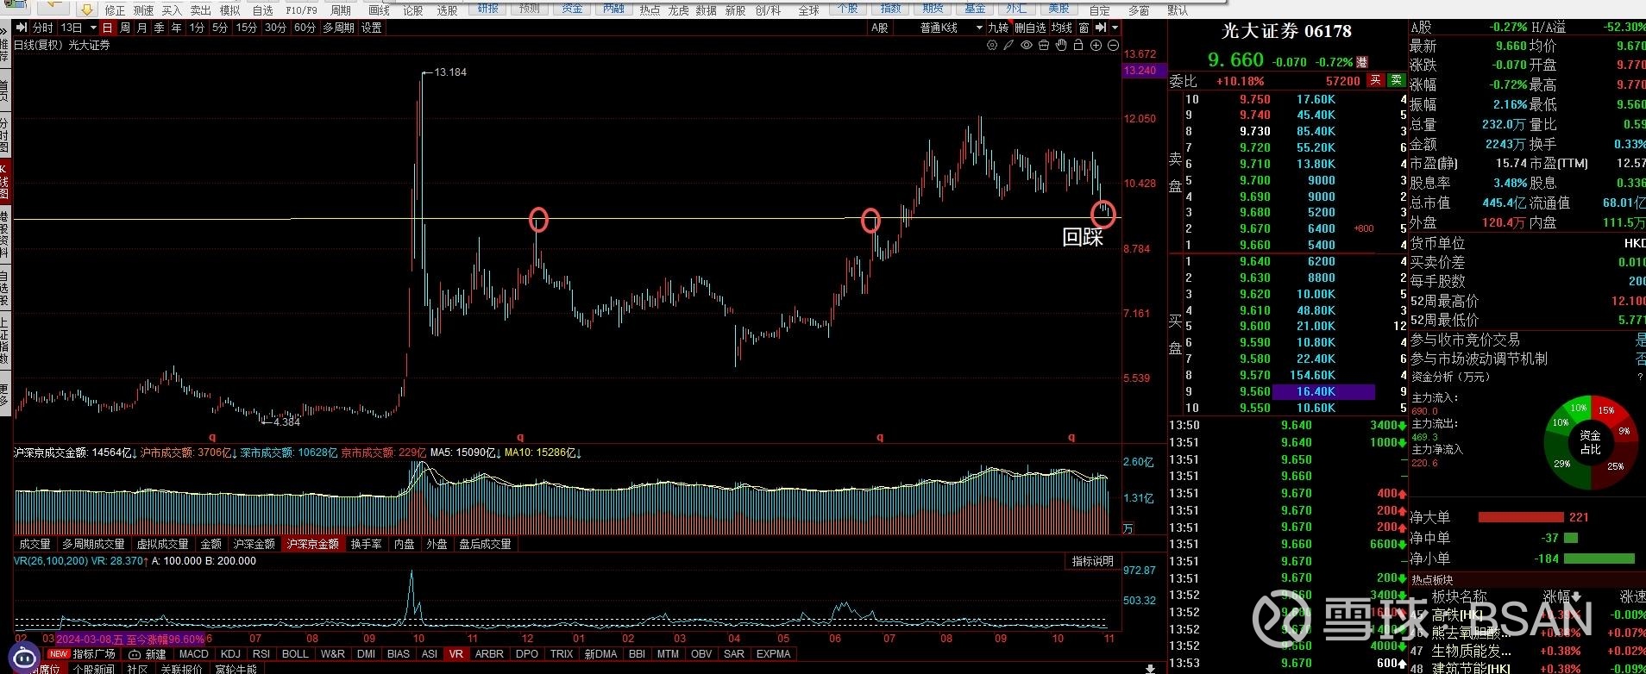This screenshot has height=674, width=1646.
Task: Open 个股新闻 bottom tab
Action: pyautogui.click(x=93, y=669)
